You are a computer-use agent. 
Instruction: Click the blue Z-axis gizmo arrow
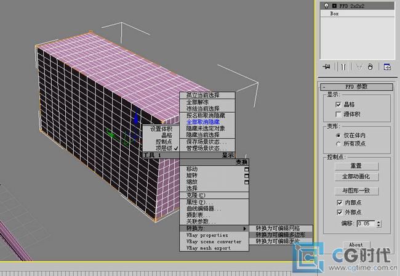click(136, 117)
